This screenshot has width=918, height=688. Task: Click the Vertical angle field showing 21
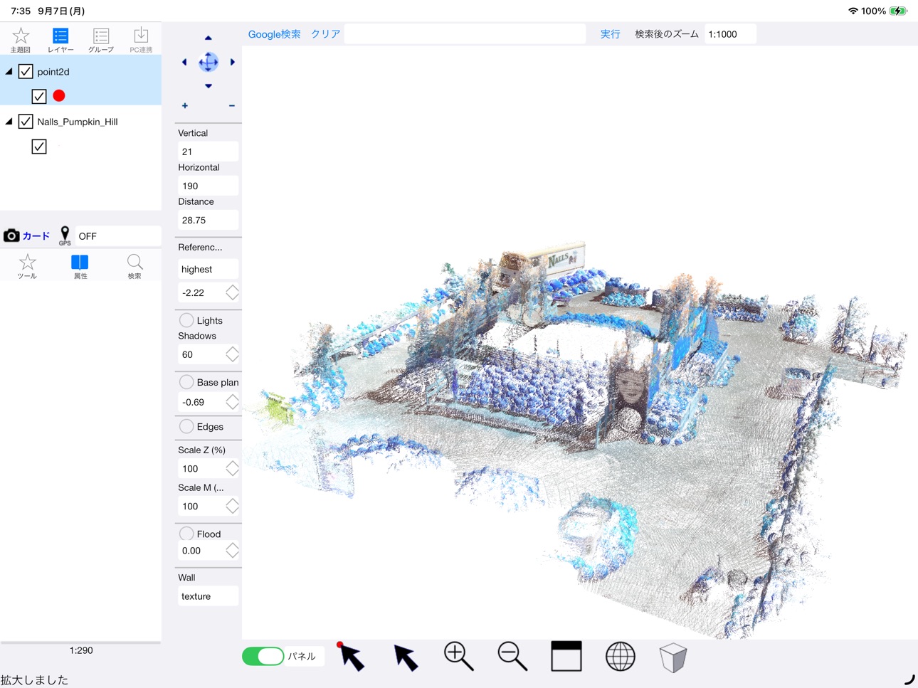coord(208,152)
